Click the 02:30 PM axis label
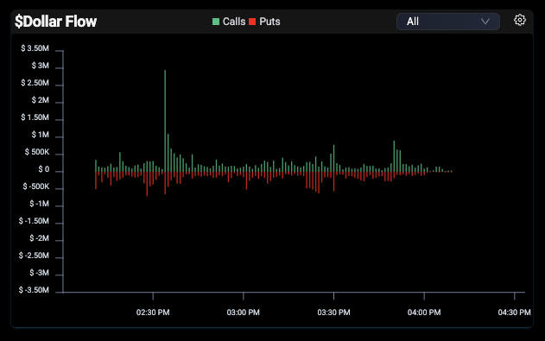The image size is (545, 341). pos(153,313)
